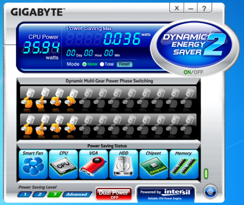244x205 pixels.
Task: Click the Day counter value
Action: (x=71, y=53)
